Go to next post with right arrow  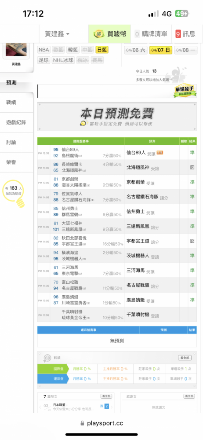click(x=112, y=407)
